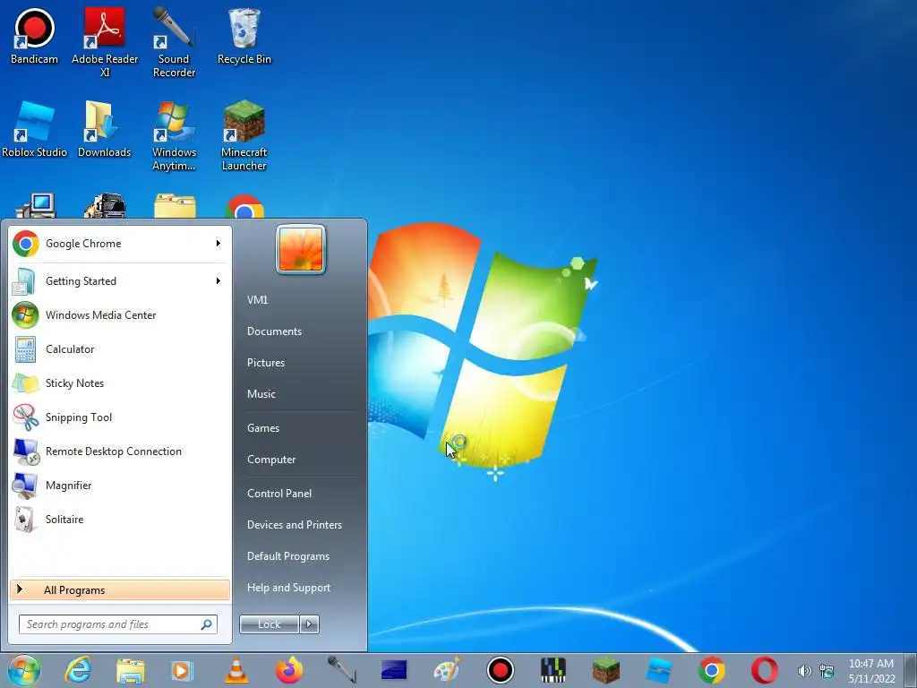This screenshot has height=688, width=917.
Task: Click the Show desktop strip
Action: point(910,670)
